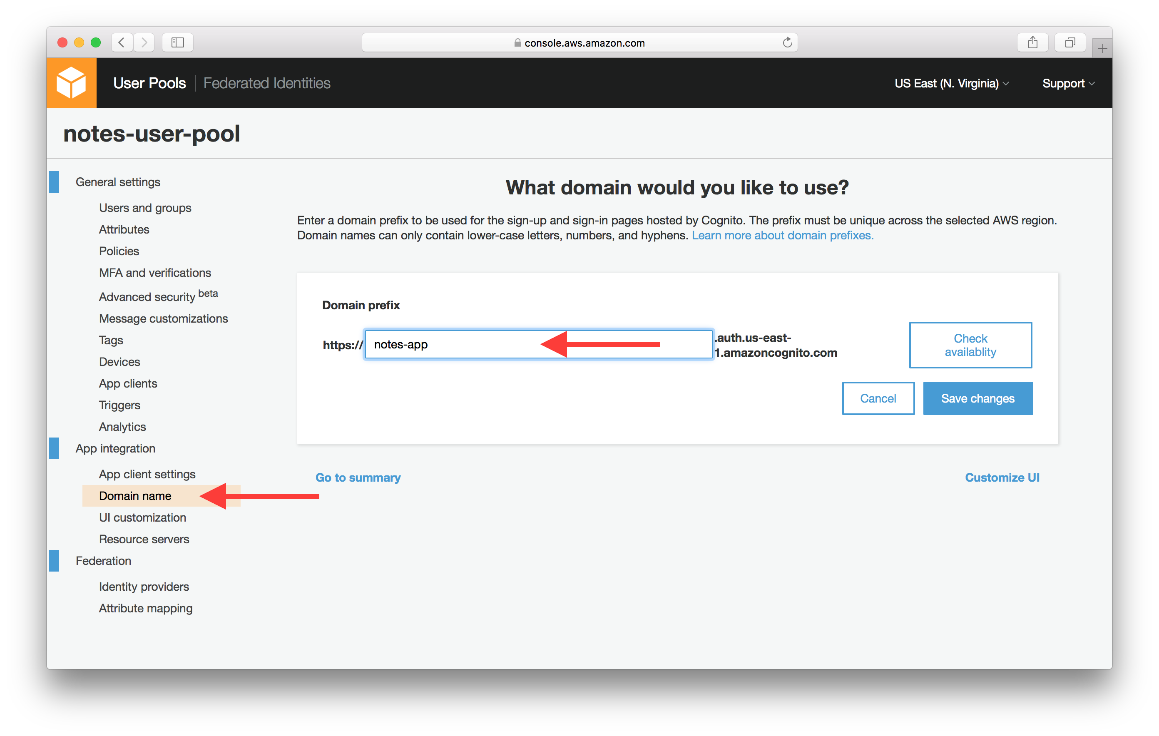Open the Safari share icon
This screenshot has width=1159, height=736.
click(x=1032, y=42)
